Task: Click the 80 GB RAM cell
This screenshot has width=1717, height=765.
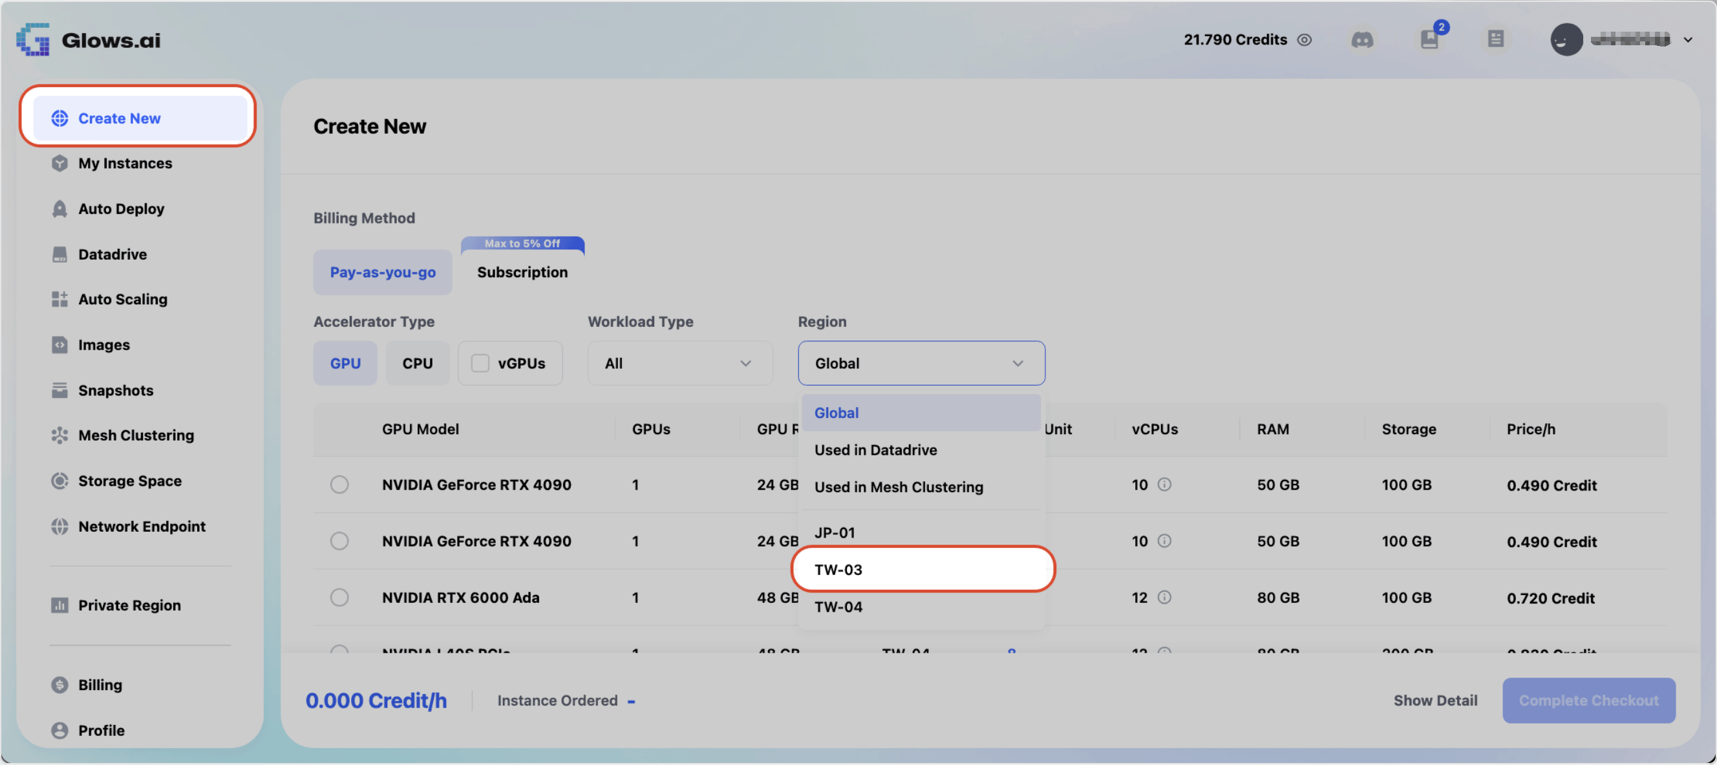Action: coord(1278,598)
